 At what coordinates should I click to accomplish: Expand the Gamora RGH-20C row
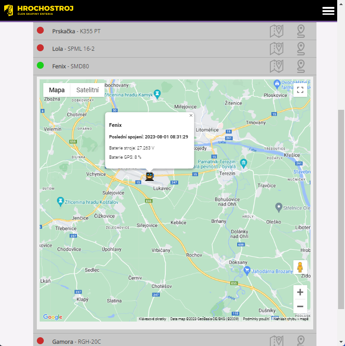(x=76, y=341)
